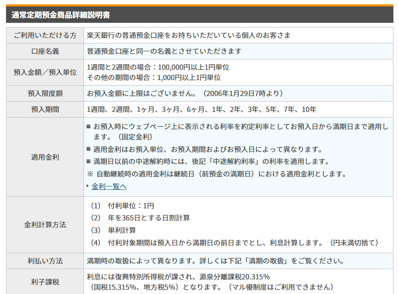Click the note starting with ※ 自動継続時の適用金利
This screenshot has height=294, width=399.
(x=217, y=174)
